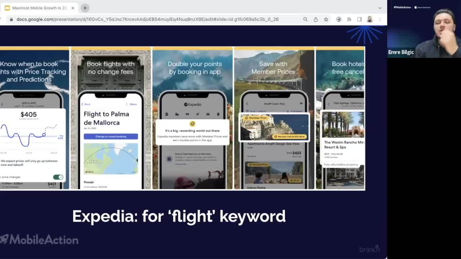Image resolution: width=461 pixels, height=259 pixels.
Task: Toggle the browser side panel icon
Action: tap(359, 19)
